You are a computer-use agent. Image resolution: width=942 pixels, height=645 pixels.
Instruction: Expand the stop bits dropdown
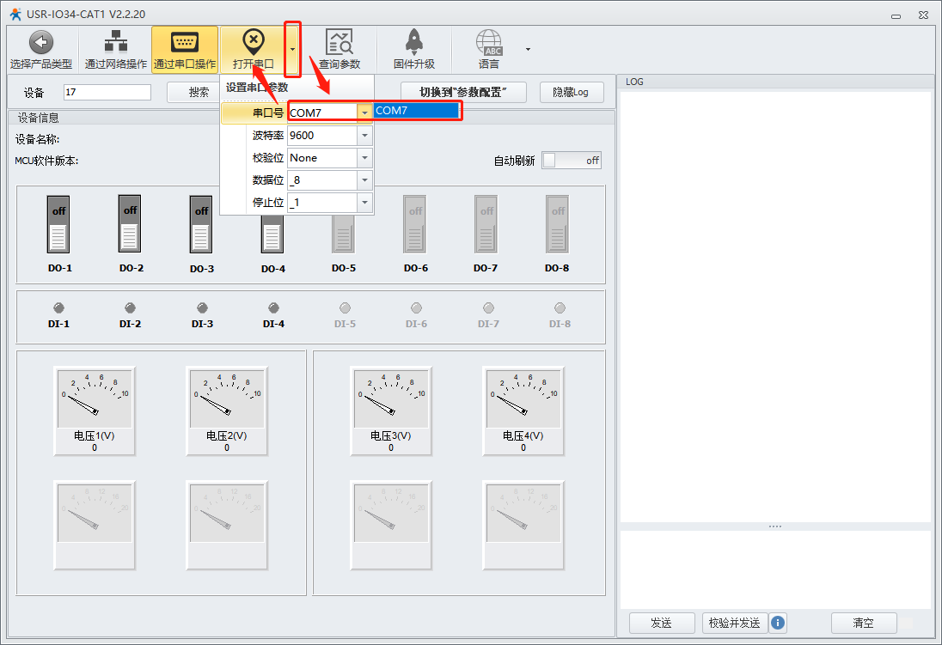[364, 203]
